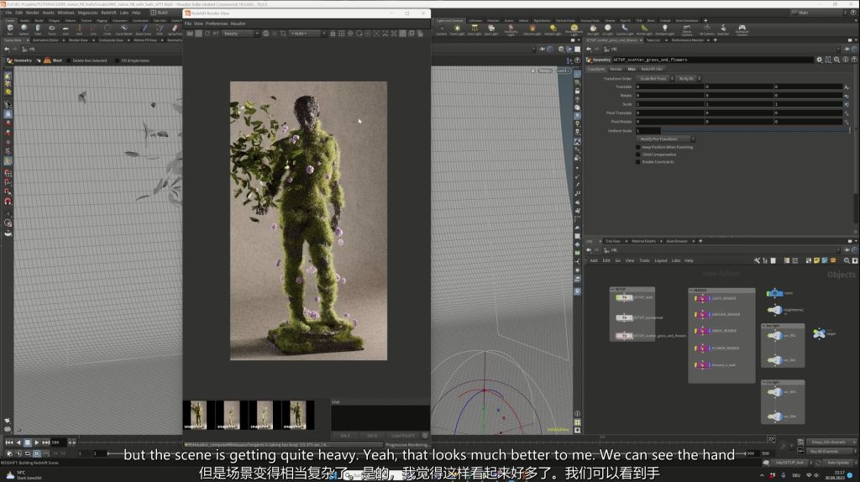Click the Gamepad Camera shelf tool
The width and height of the screenshot is (860, 482).
point(742,29)
